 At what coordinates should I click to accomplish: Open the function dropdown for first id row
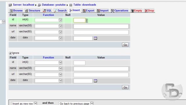(49, 20)
